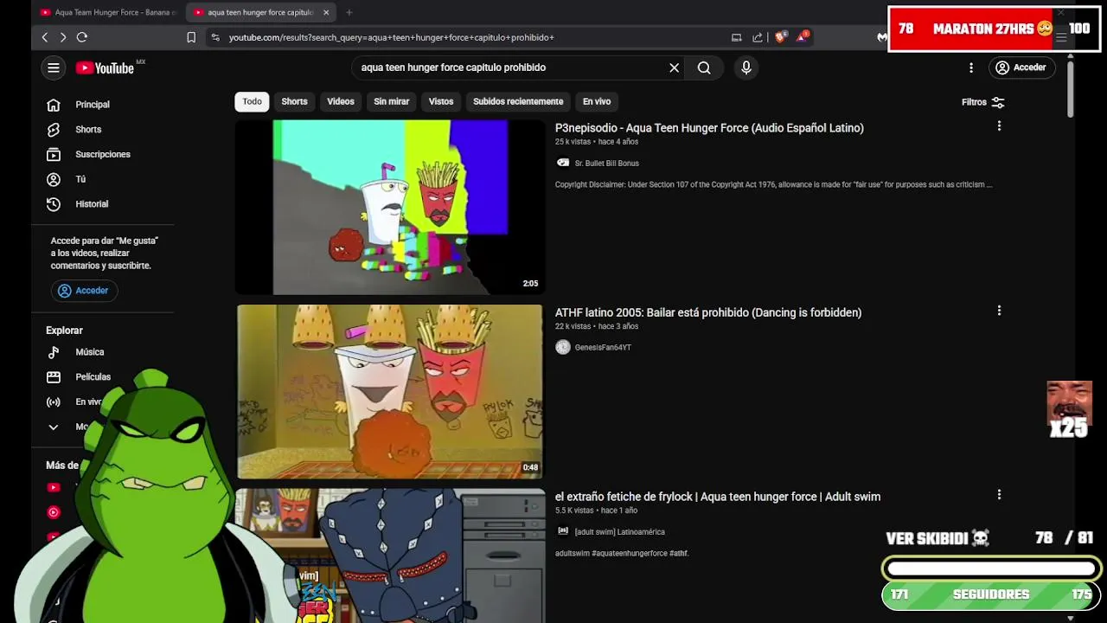This screenshot has width=1107, height=623.
Task: Open el extraño fetiche de frylock title
Action: tap(718, 497)
